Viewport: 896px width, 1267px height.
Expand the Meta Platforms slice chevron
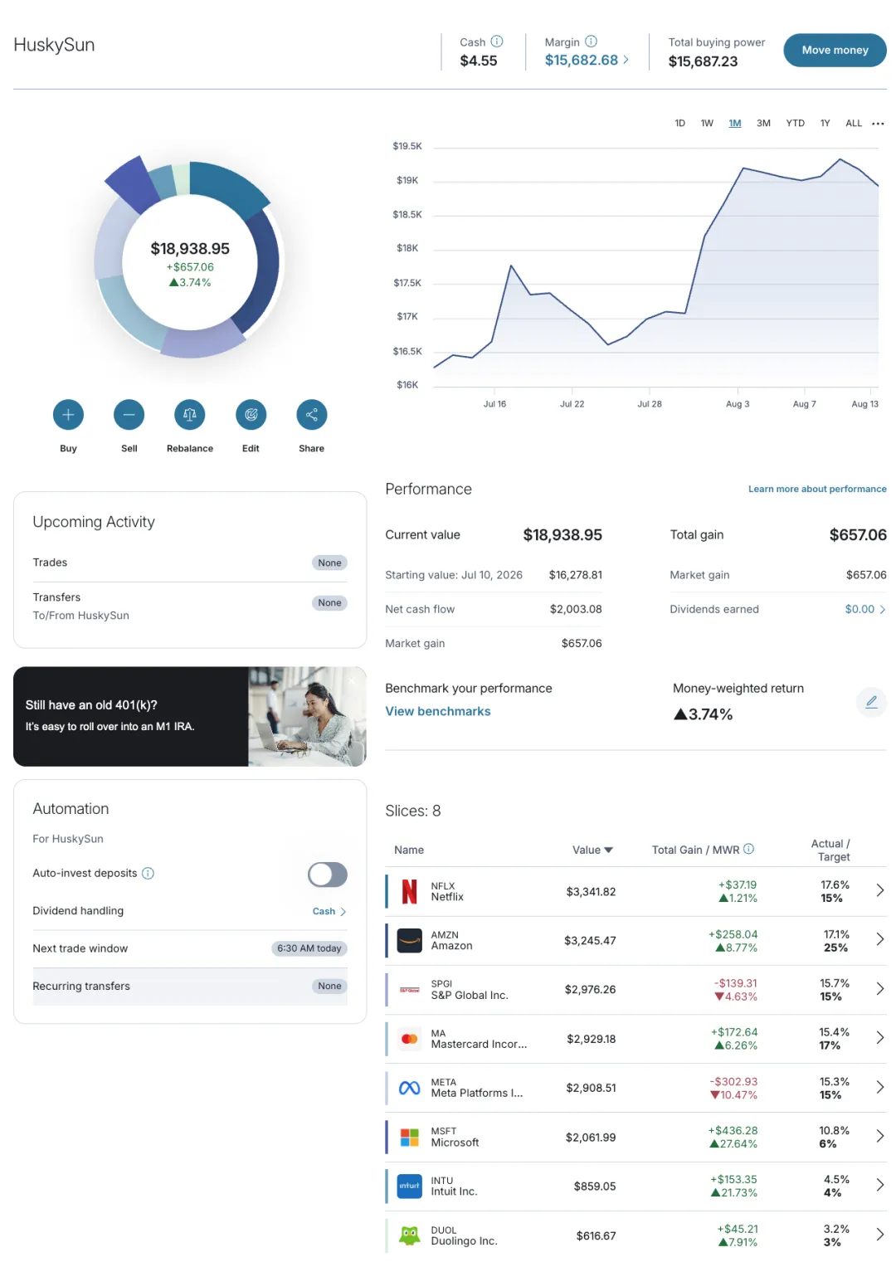click(880, 1087)
